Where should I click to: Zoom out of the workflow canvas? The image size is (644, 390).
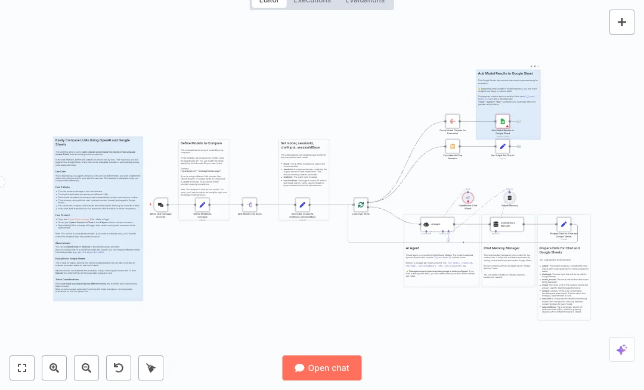(86, 368)
